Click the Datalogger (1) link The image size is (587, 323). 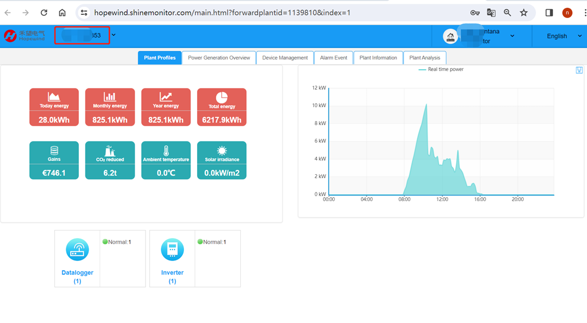pyautogui.click(x=77, y=277)
